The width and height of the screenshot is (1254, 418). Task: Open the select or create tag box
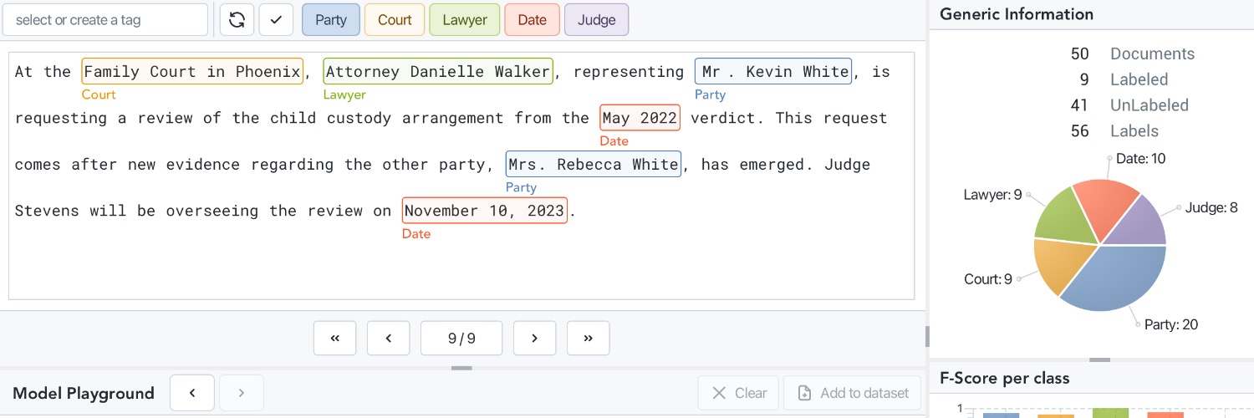pyautogui.click(x=105, y=20)
